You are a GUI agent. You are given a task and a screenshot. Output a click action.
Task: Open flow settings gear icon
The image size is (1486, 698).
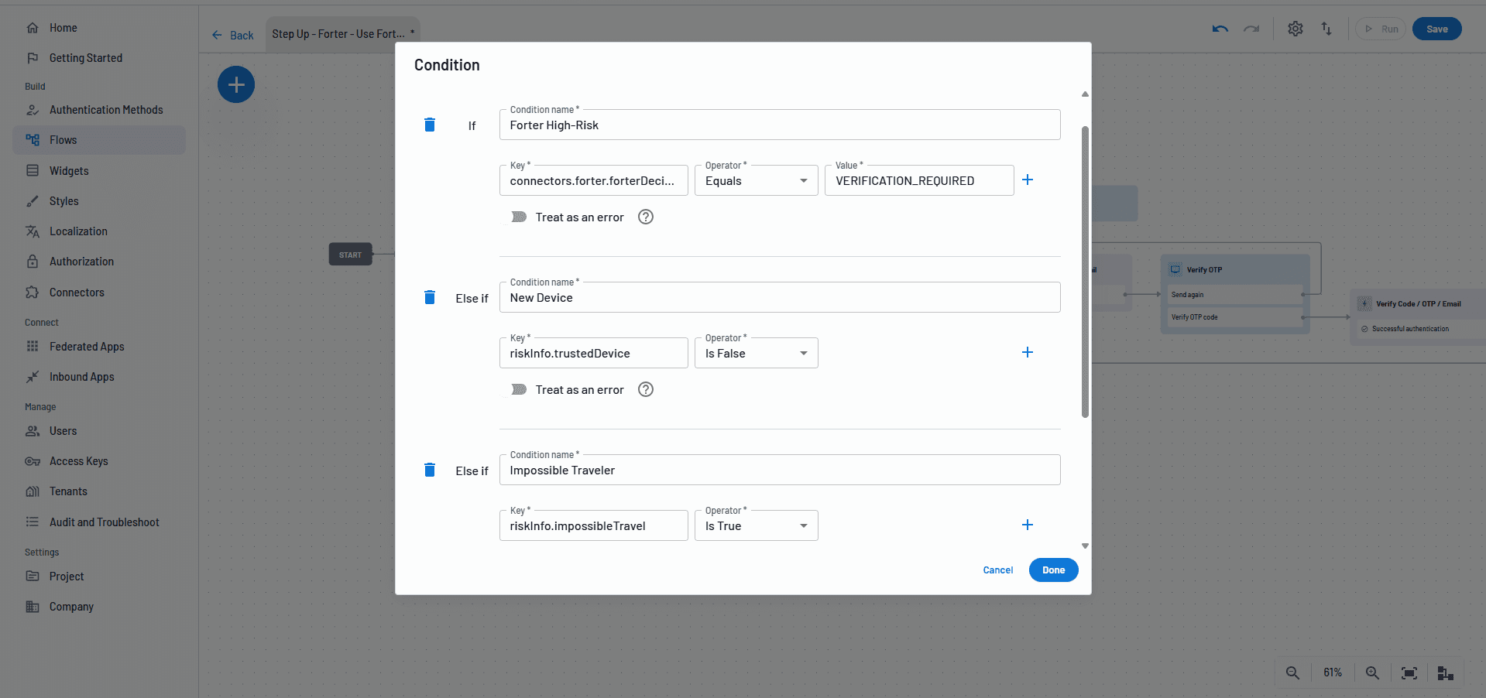tap(1295, 29)
